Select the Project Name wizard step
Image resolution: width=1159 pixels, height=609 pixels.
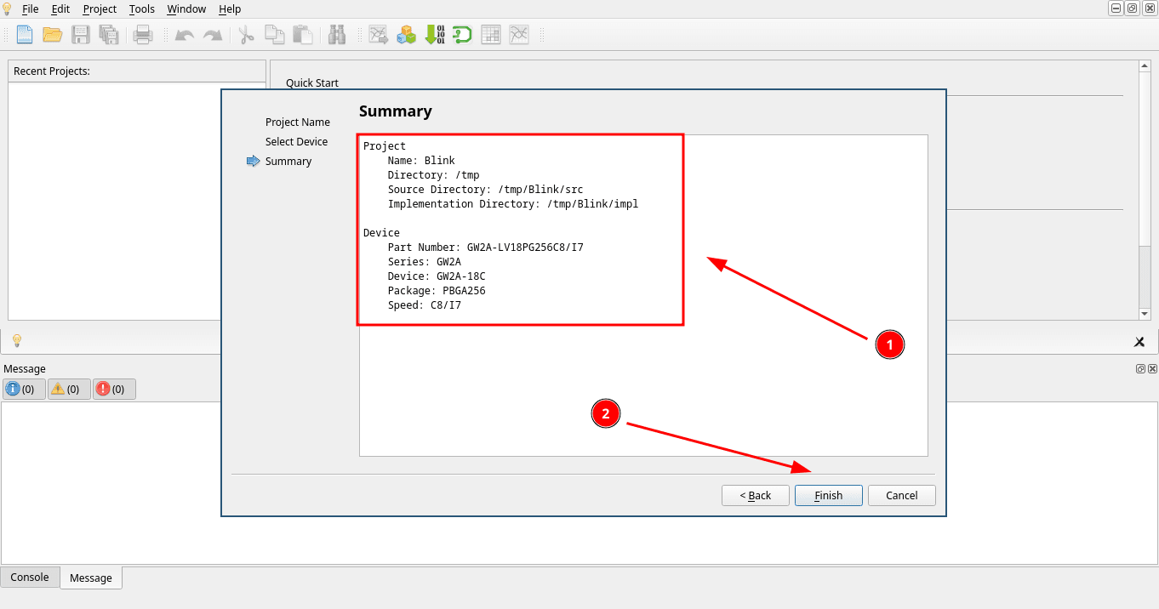298,122
